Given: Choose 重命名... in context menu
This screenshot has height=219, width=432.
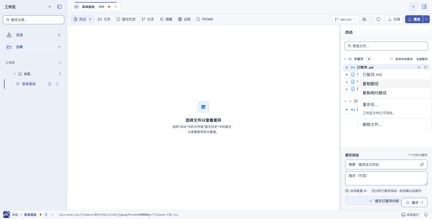Looking at the screenshot, I should coord(395,105).
